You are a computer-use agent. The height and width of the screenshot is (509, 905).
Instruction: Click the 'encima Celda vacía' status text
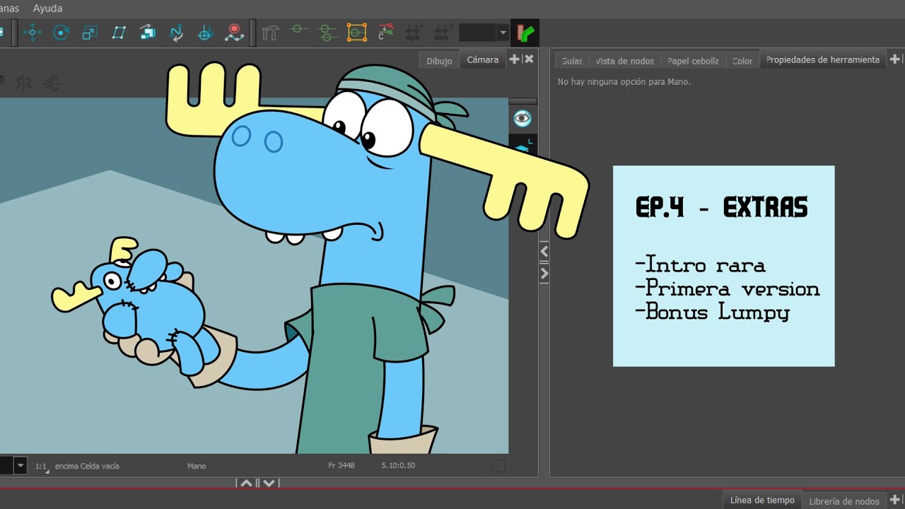87,467
